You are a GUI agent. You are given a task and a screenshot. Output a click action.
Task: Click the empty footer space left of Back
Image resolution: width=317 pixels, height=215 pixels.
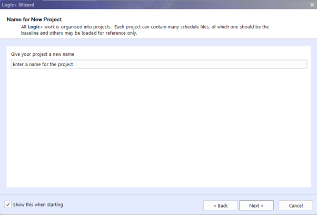132,204
